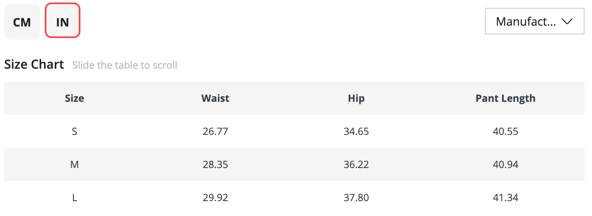Click the Size column header
592x216 pixels.
tap(75, 98)
